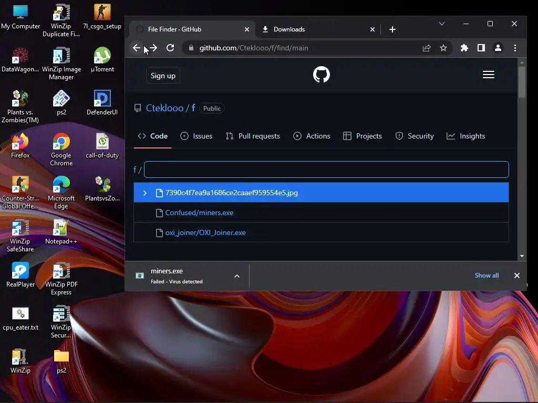
Task: Open the tab search dropdown arrow
Action: click(x=442, y=24)
